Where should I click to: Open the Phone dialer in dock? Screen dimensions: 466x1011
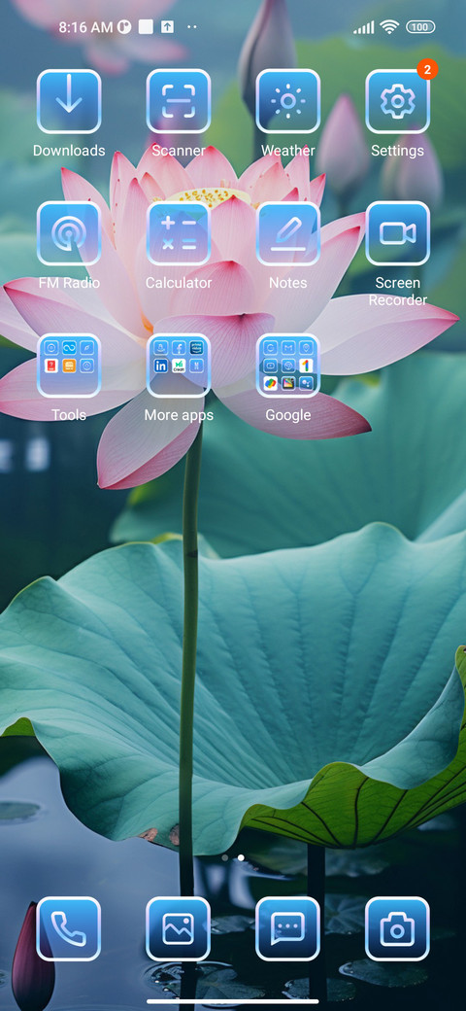click(x=69, y=929)
